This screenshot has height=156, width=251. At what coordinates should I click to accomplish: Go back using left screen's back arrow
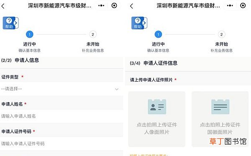(3, 6)
